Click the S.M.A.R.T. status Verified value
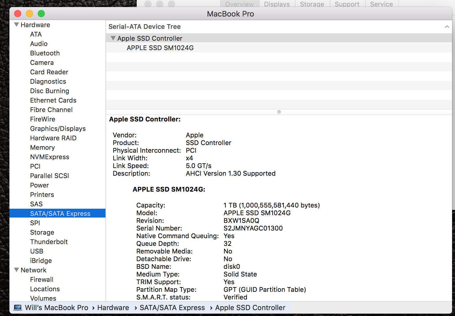The image size is (455, 316). click(235, 297)
